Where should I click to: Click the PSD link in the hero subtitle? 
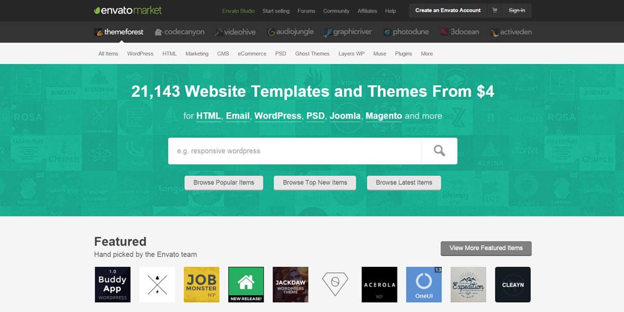316,116
